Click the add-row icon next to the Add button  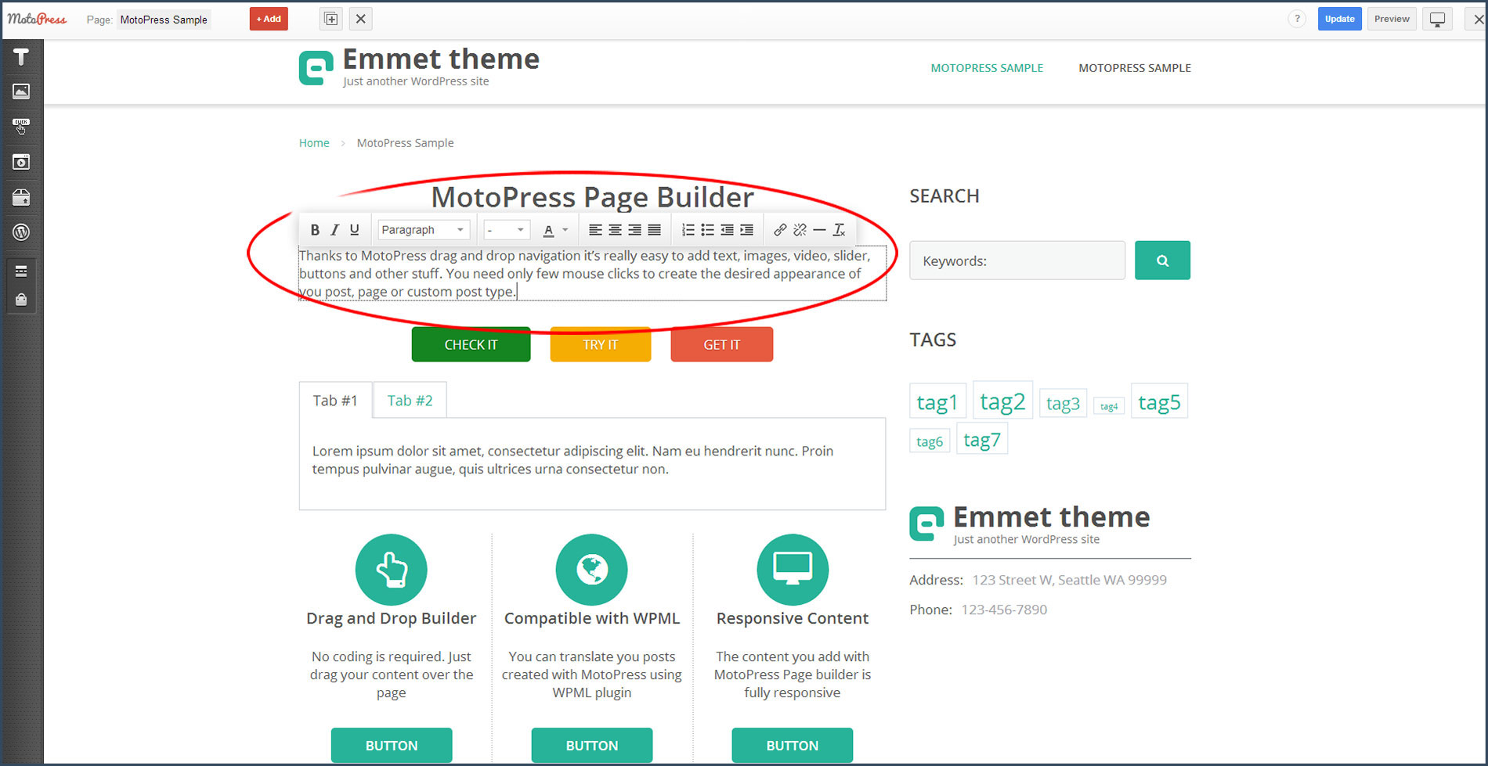pyautogui.click(x=331, y=19)
